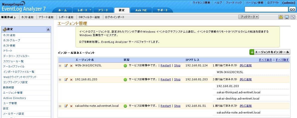Click the rightmost small icon beside monitor icon
Viewport: 297px width, 118px height.
click(x=293, y=17)
